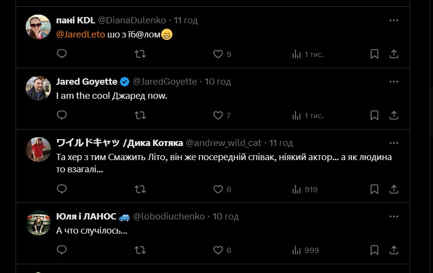Open Jared Goyette's profile name link

[87, 81]
